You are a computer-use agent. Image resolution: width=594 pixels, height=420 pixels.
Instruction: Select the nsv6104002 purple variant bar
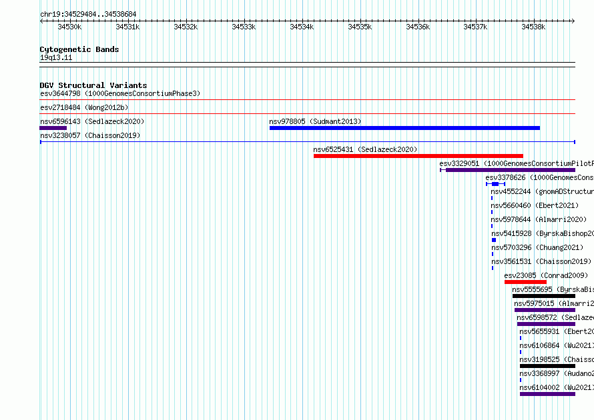tap(547, 394)
